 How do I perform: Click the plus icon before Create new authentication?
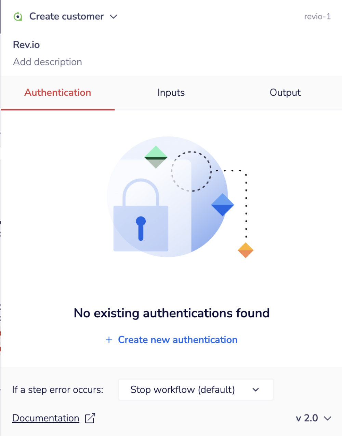[108, 340]
